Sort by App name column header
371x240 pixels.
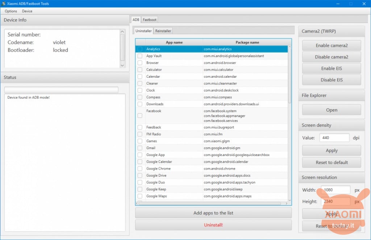point(174,42)
